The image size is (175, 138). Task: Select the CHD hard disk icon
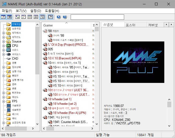(9, 59)
